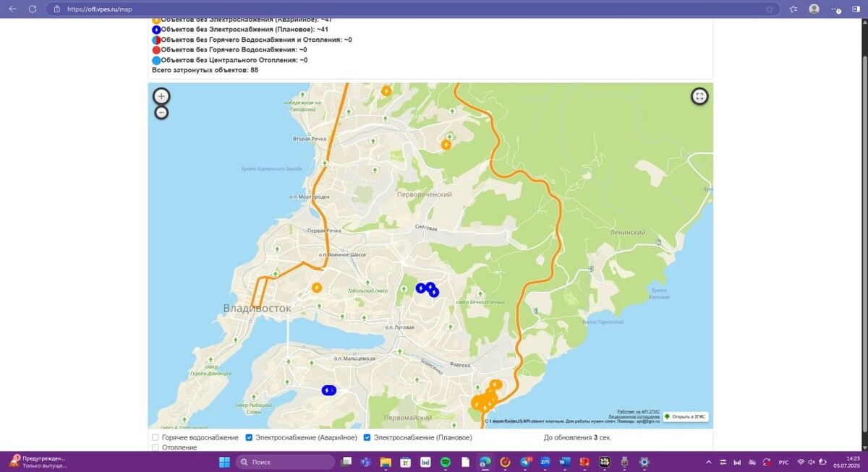Screen dimensions: 868x472
Task: Select the leftmost blue marker in the Тобольский cluster
Action: (x=420, y=288)
